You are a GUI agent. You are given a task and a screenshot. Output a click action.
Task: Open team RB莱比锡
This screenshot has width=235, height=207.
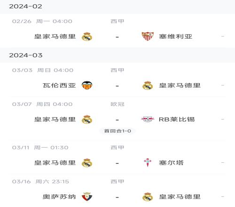[177, 119]
